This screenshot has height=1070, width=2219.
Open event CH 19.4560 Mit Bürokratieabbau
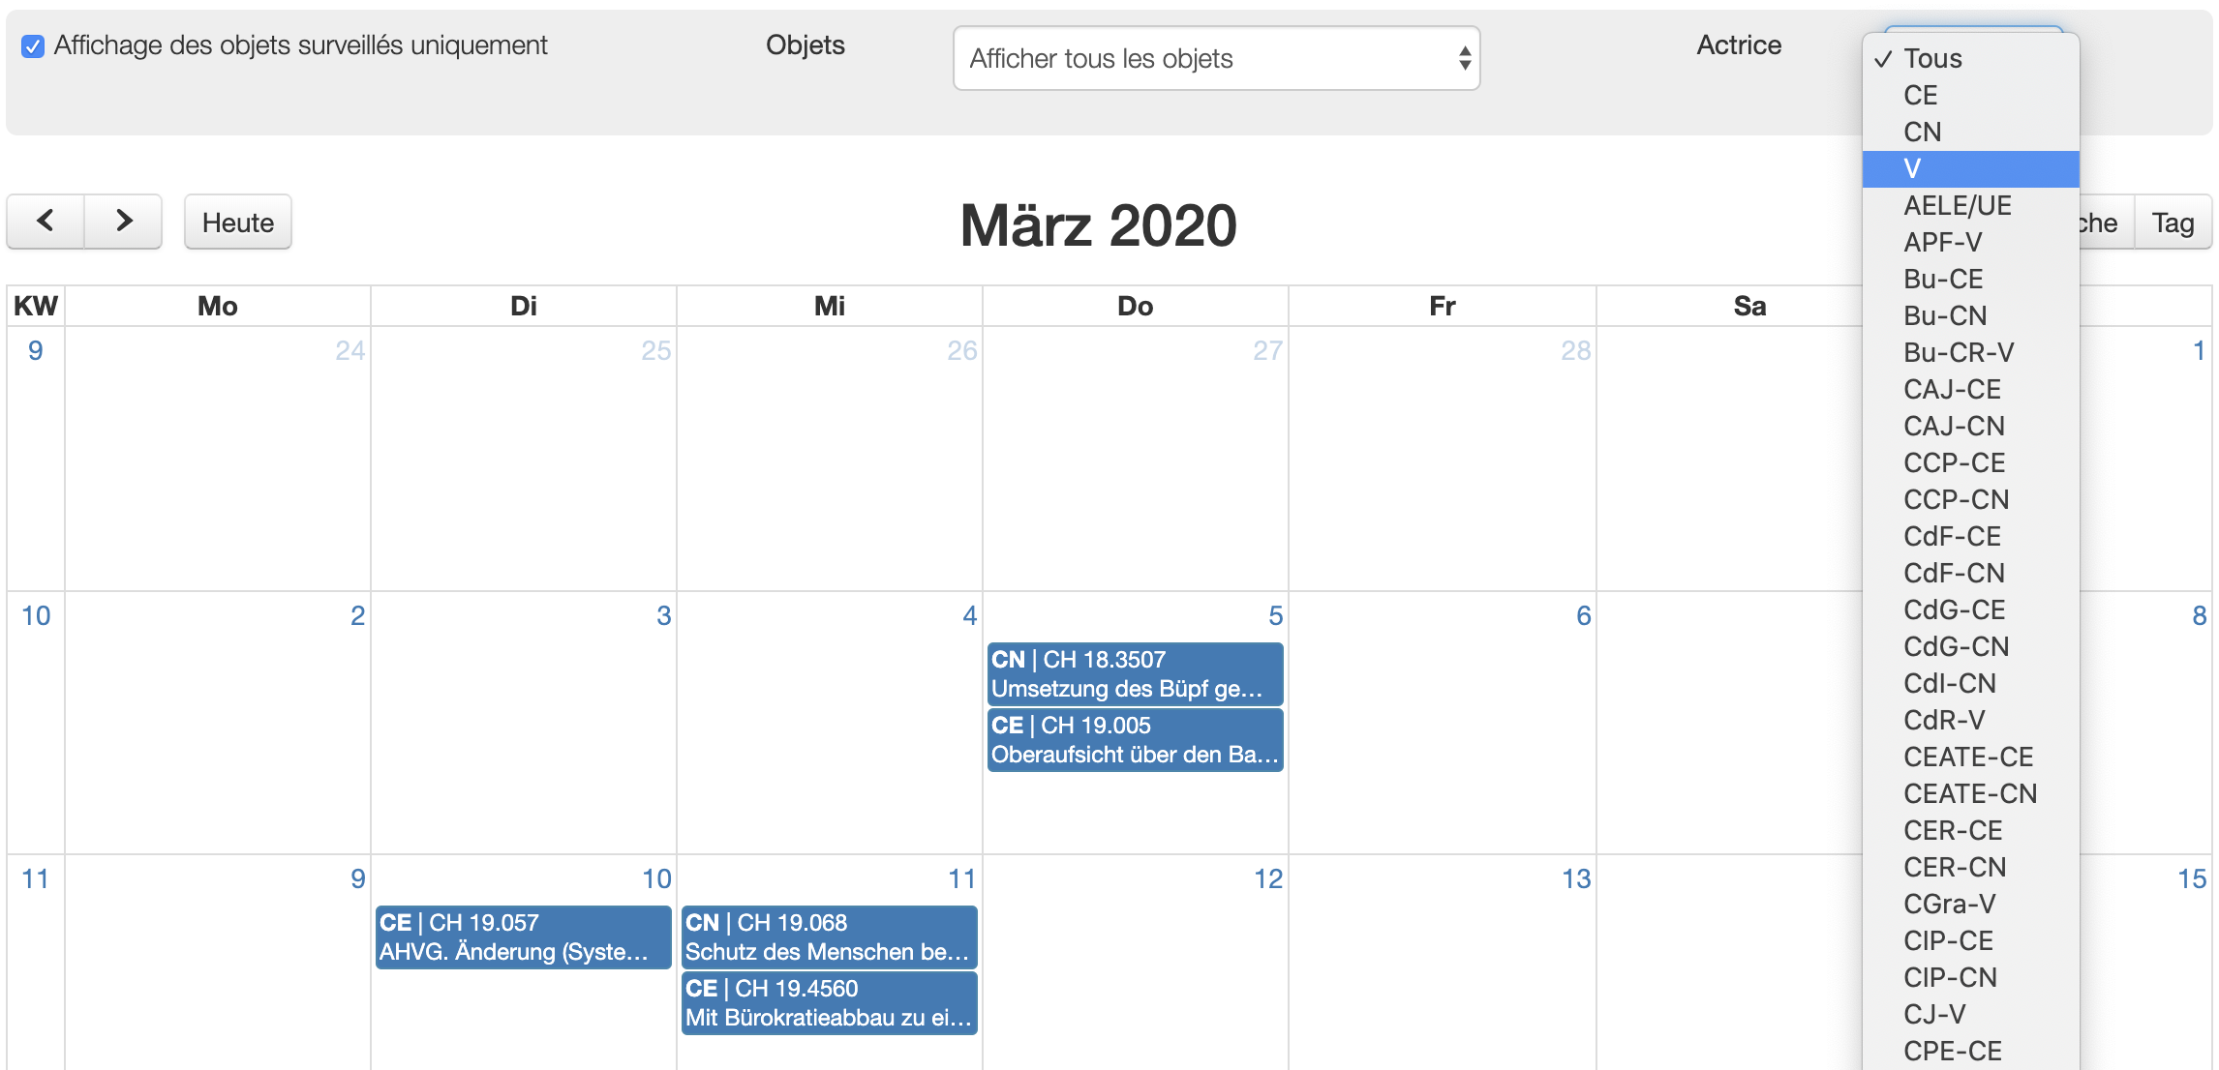[x=830, y=1003]
